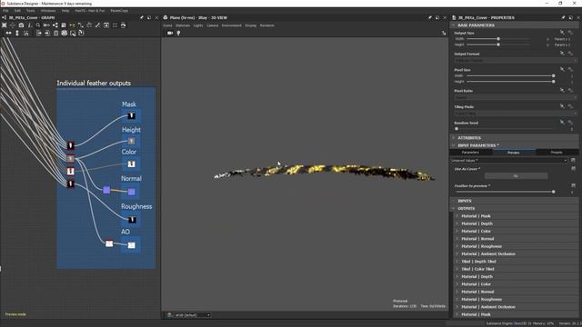Viewport: 582px width, 327px height.
Task: Click the Pixel Size inherit icon
Action: (562, 69)
